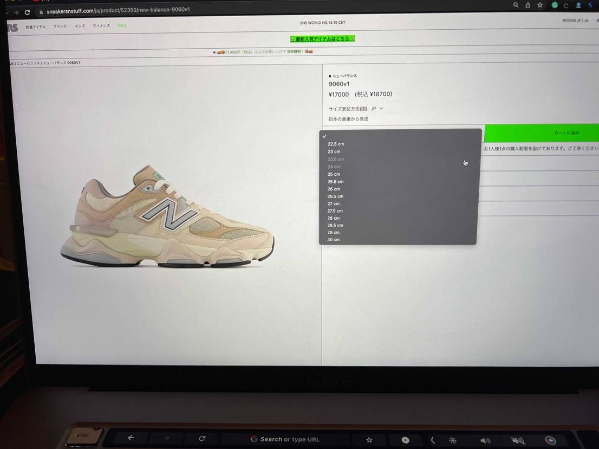This screenshot has height=449, width=599.
Task: Go forward using the browser arrow
Action: click(16, 12)
